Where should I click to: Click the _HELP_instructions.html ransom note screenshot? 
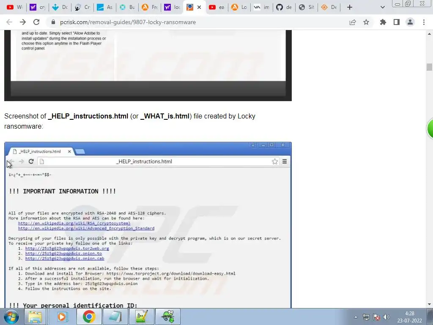pos(148,225)
